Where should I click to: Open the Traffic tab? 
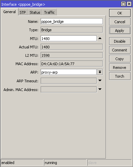coord(49,12)
